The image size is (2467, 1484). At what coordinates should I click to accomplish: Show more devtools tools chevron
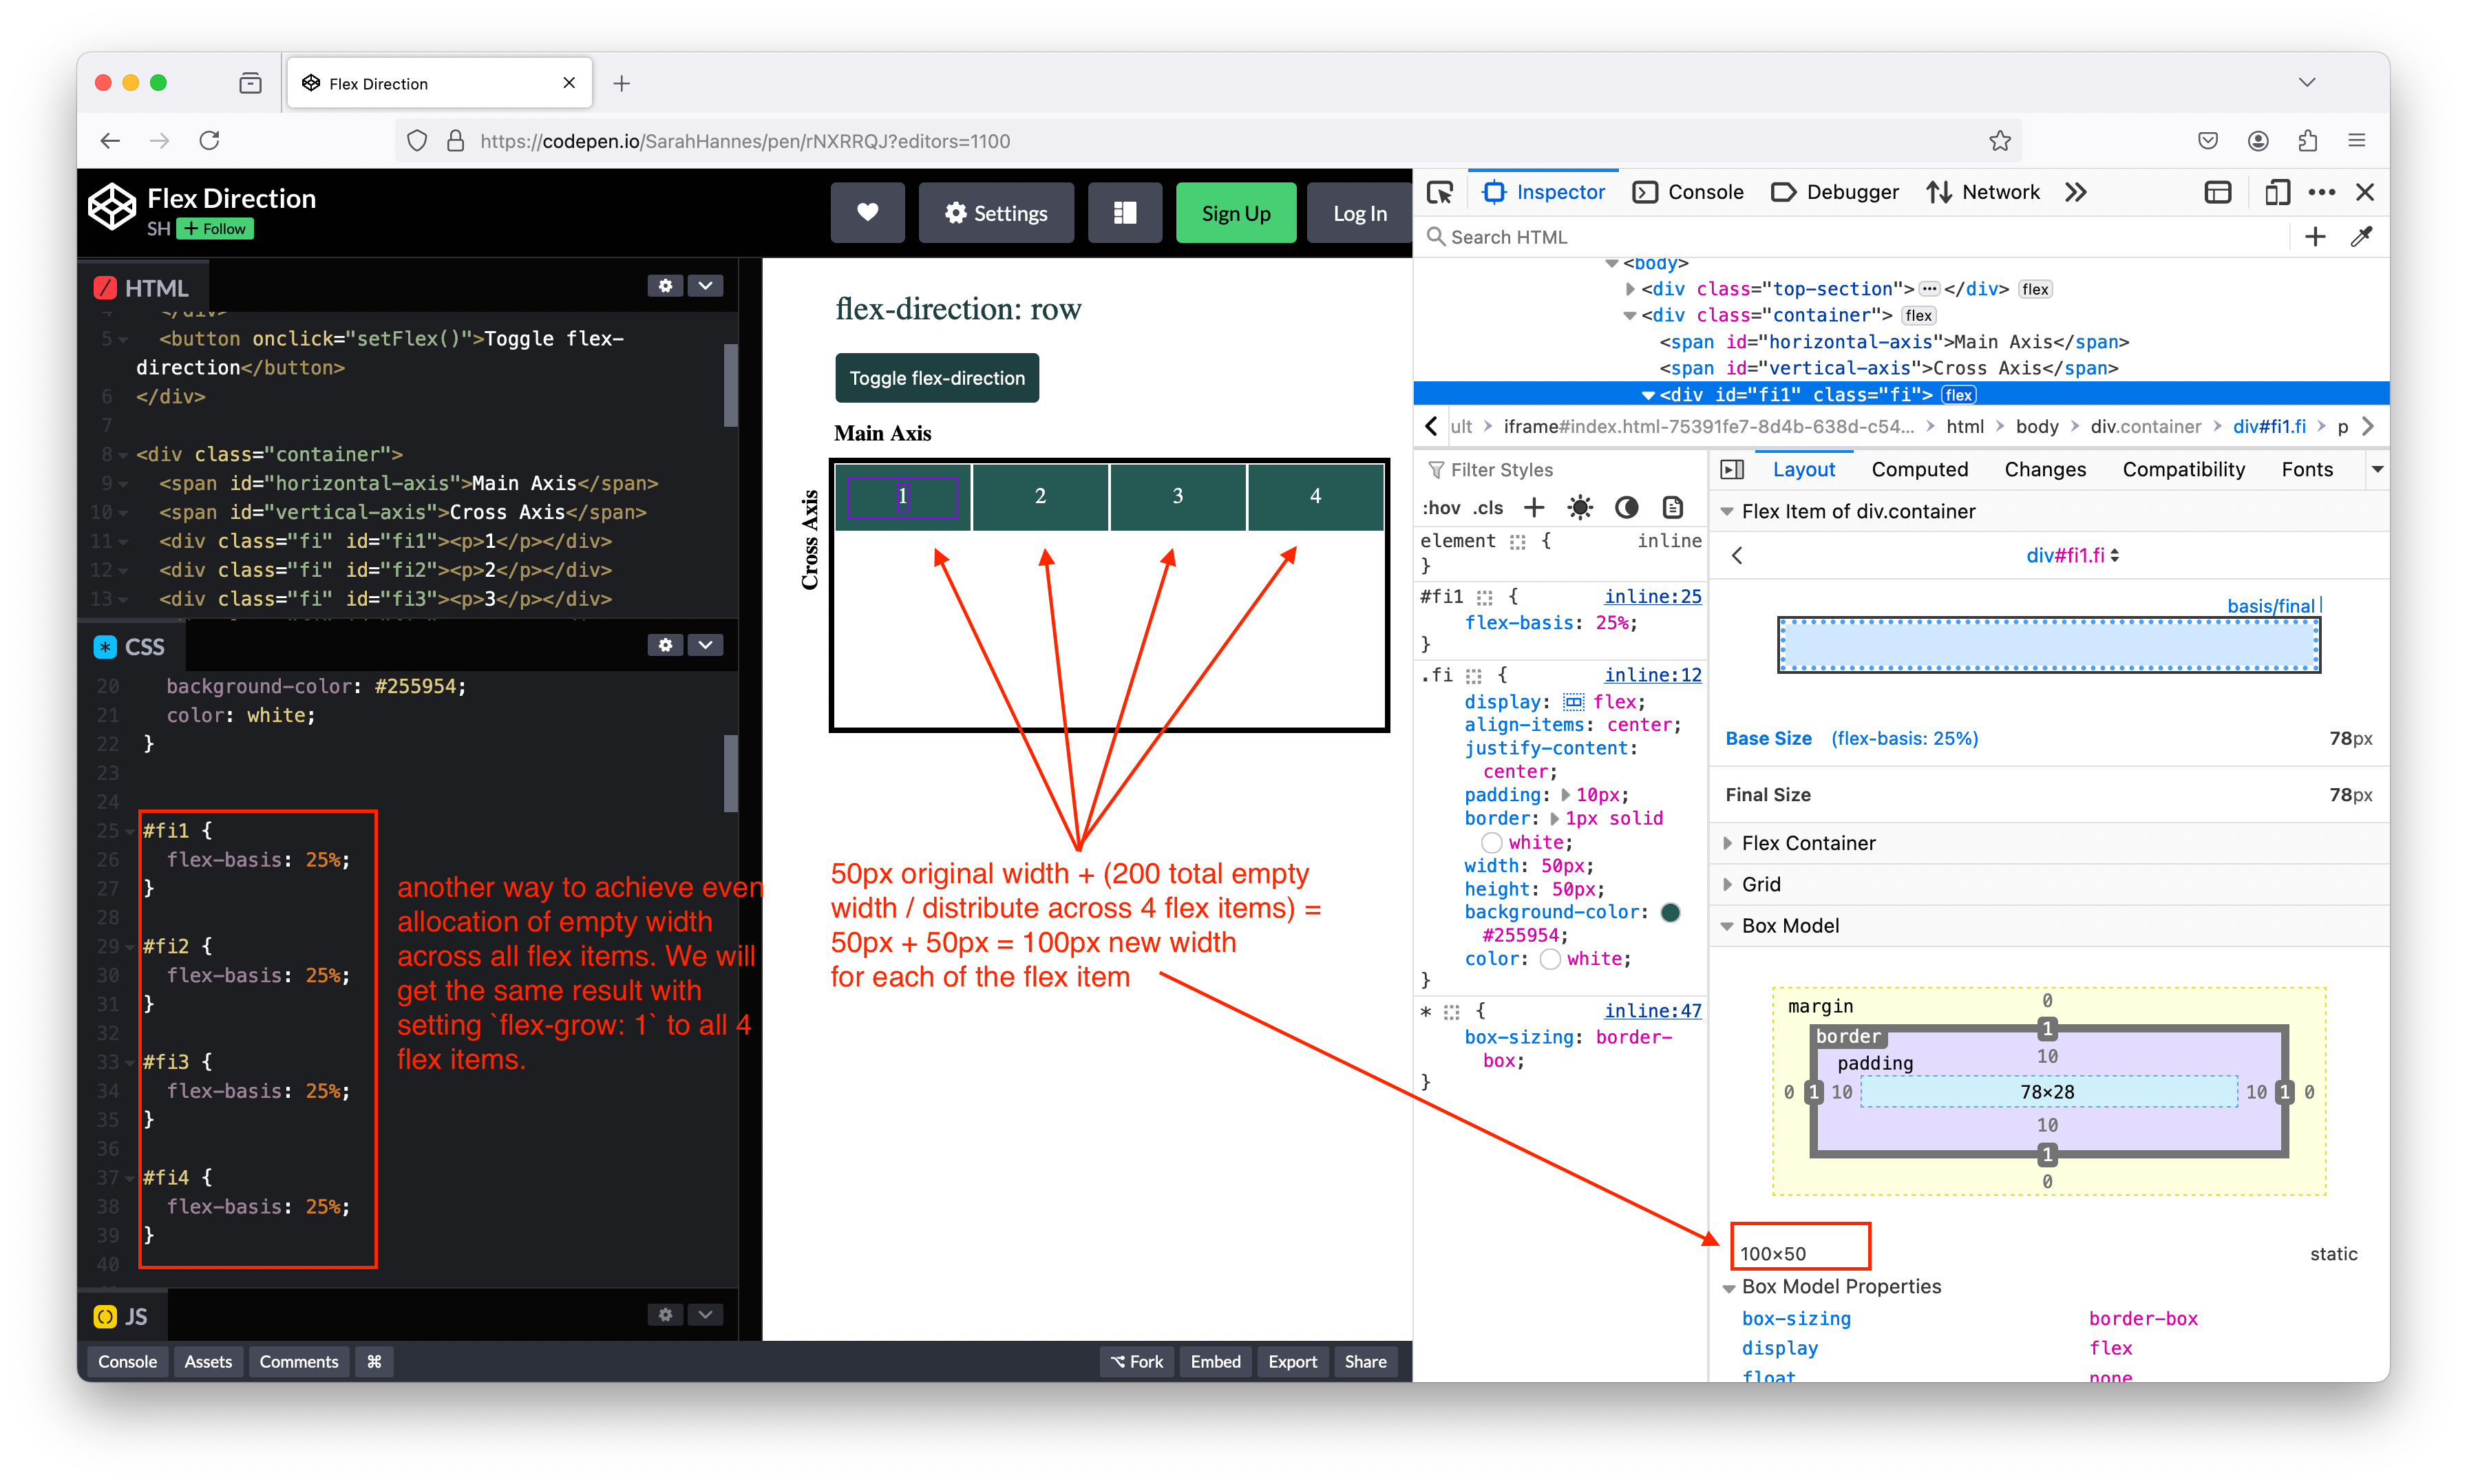[2076, 192]
